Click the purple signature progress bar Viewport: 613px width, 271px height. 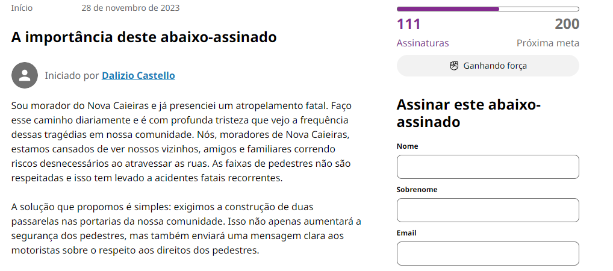pyautogui.click(x=487, y=9)
